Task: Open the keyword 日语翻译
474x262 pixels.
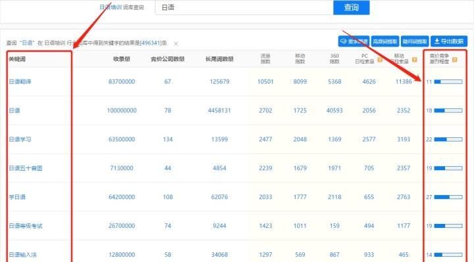Action: tap(20, 81)
